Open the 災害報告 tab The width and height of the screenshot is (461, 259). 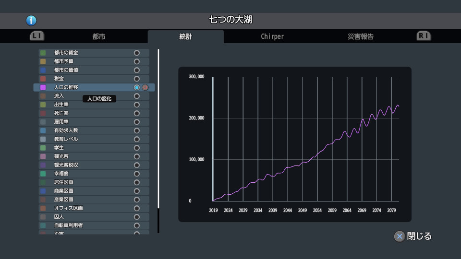pos(361,36)
